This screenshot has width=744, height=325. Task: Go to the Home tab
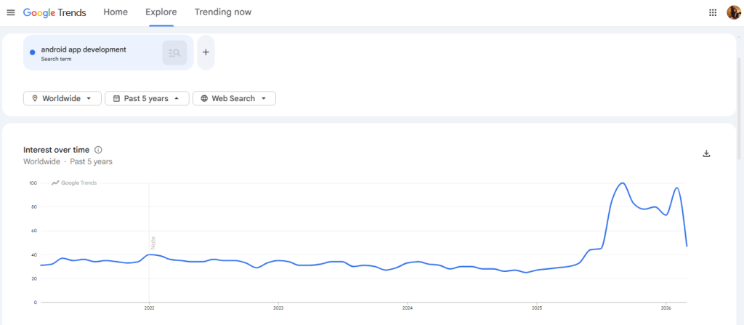116,12
